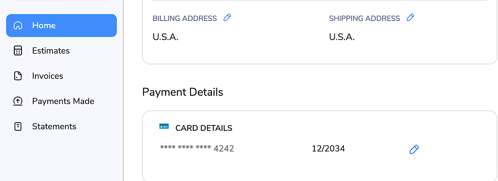View the Statements section
Screen dimensions: 498x181
54,126
